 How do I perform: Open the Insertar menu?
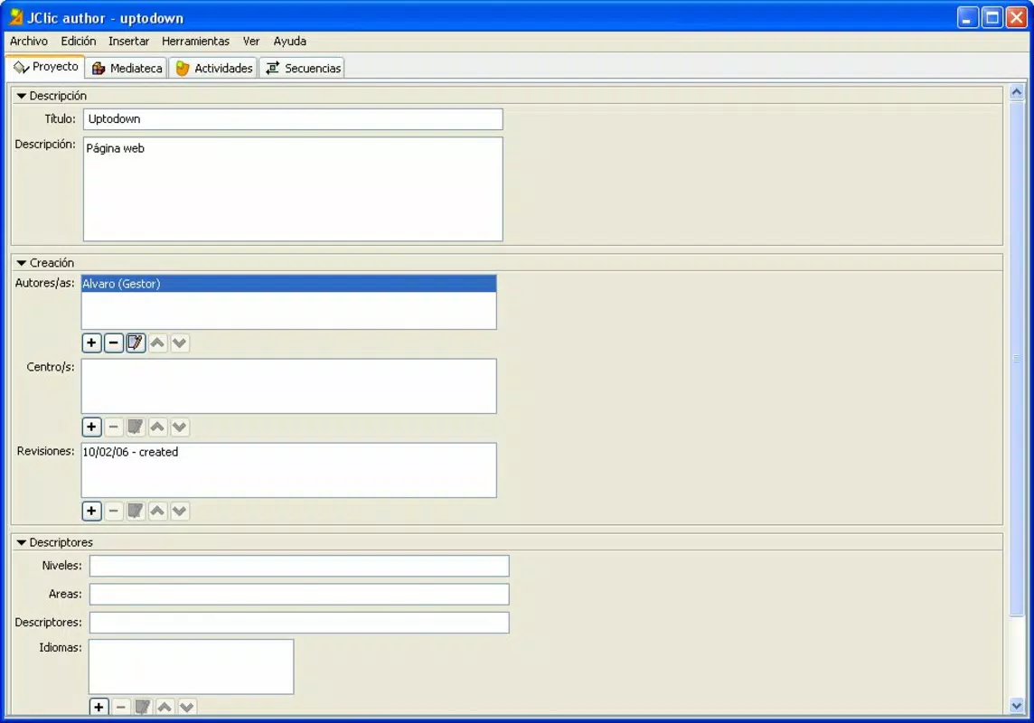[x=128, y=41]
